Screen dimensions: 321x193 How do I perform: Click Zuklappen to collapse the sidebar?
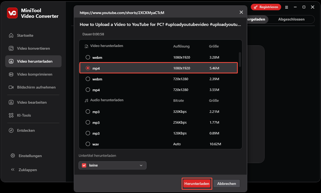coord(28,170)
